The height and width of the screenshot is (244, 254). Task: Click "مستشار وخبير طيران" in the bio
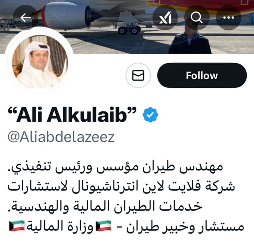185,226
